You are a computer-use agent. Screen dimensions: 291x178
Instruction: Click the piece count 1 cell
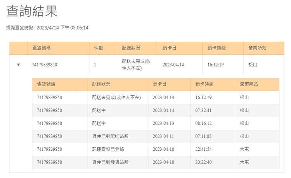click(95, 65)
